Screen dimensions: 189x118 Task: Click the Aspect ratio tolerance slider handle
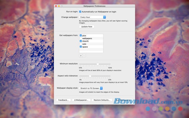click(90, 76)
